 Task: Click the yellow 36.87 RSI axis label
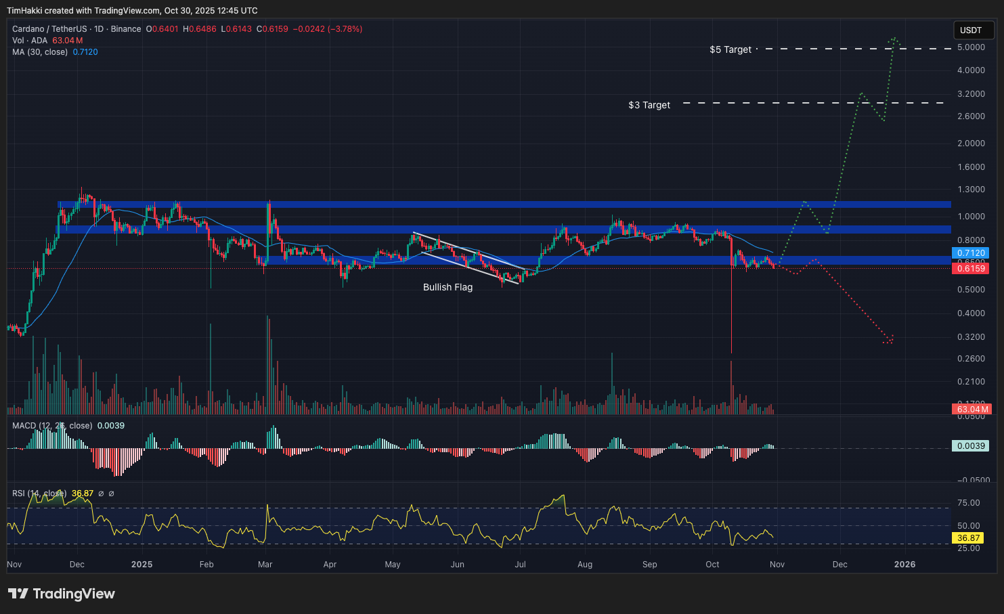click(x=968, y=538)
